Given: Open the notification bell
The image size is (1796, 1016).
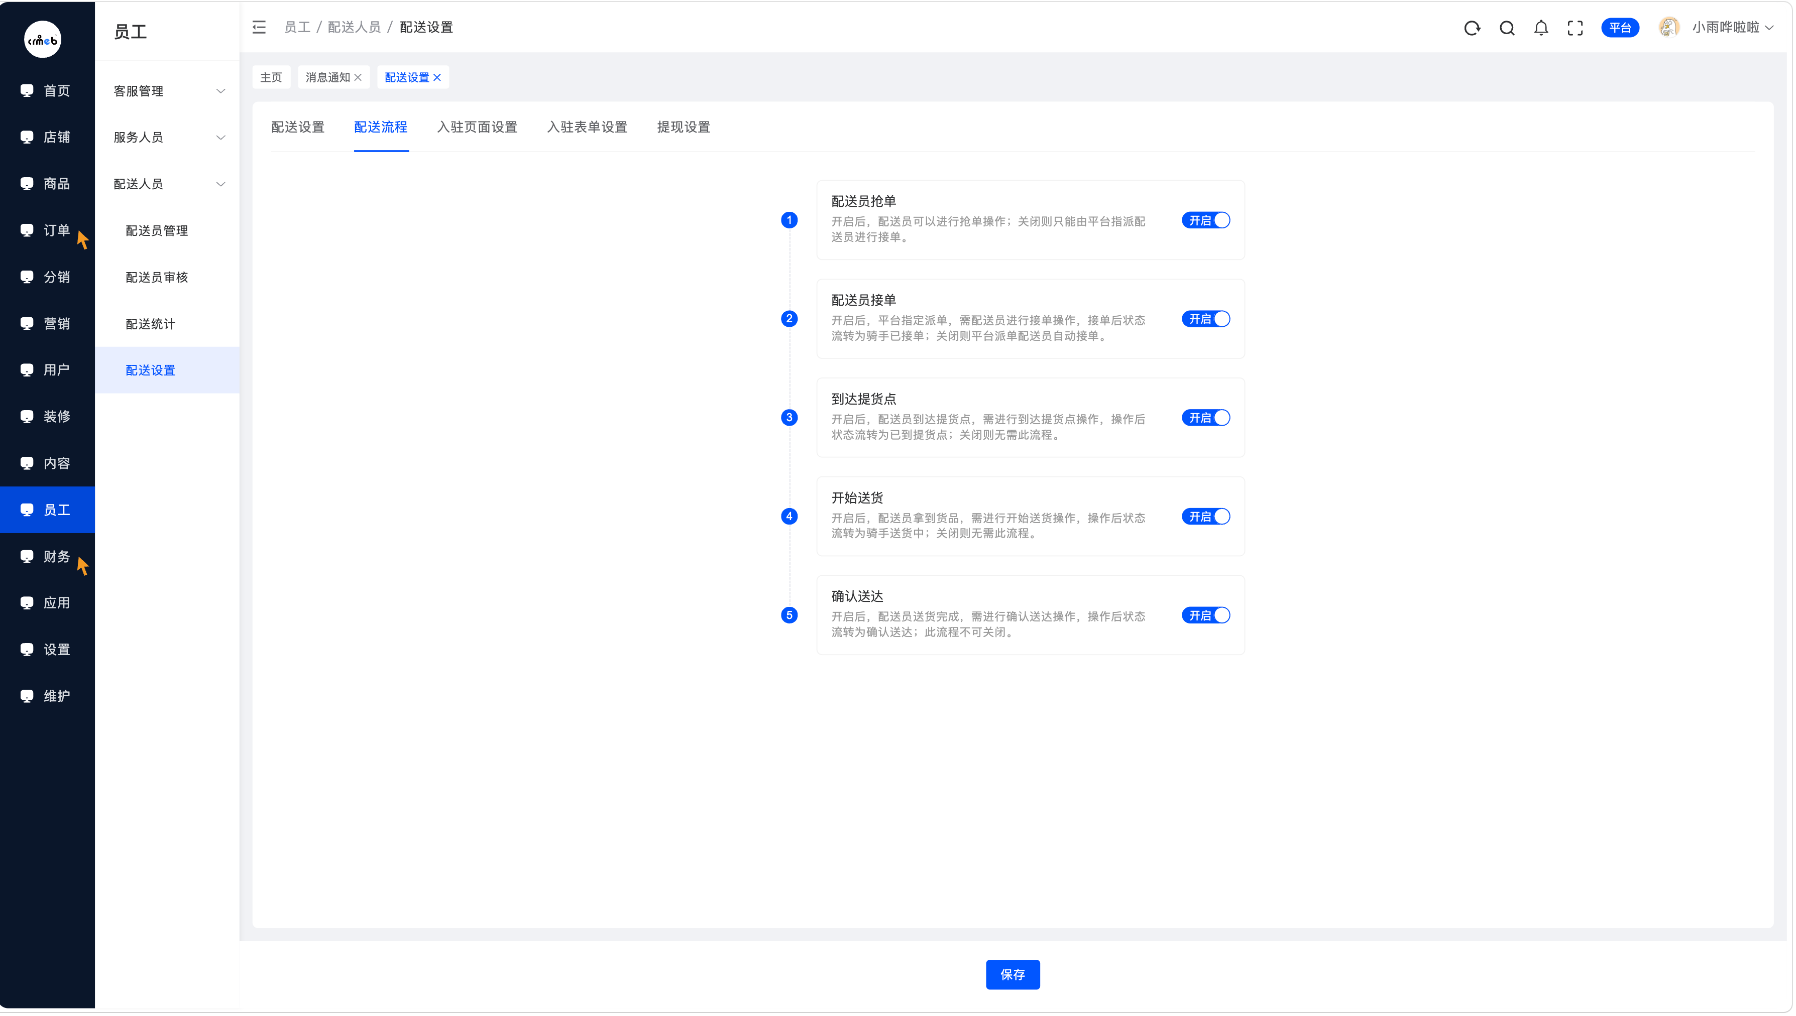Looking at the screenshot, I should pyautogui.click(x=1540, y=28).
